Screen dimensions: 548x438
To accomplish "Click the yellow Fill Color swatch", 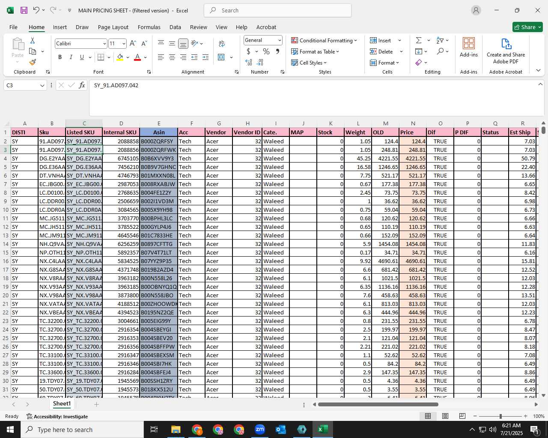I will click(x=120, y=57).
